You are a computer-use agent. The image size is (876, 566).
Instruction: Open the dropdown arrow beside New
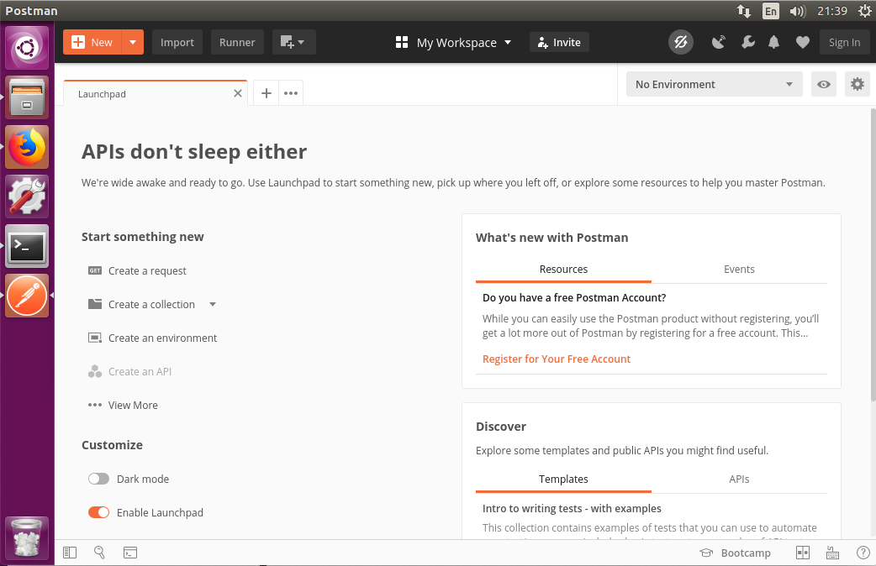click(133, 43)
